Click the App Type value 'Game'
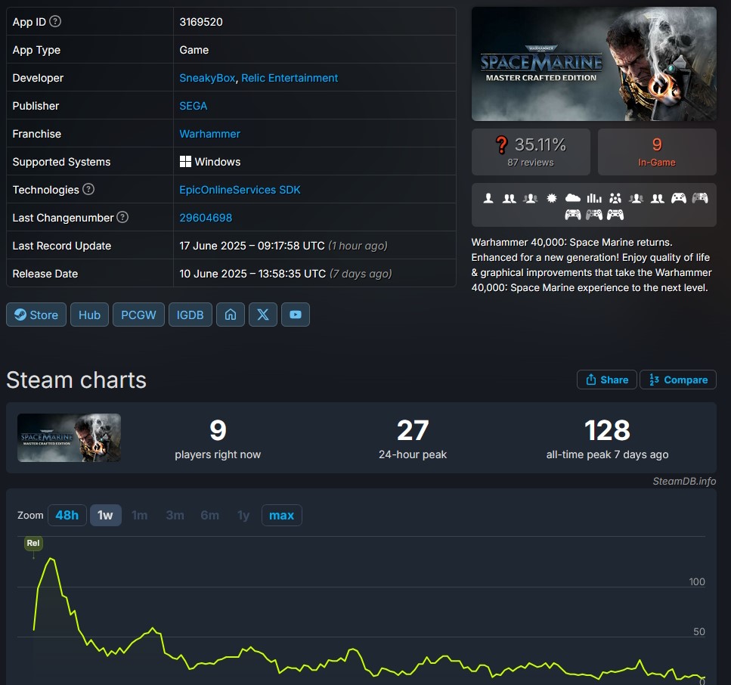The image size is (731, 685). (194, 50)
